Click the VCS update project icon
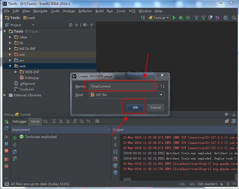The image size is (239, 189). (x=196, y=18)
